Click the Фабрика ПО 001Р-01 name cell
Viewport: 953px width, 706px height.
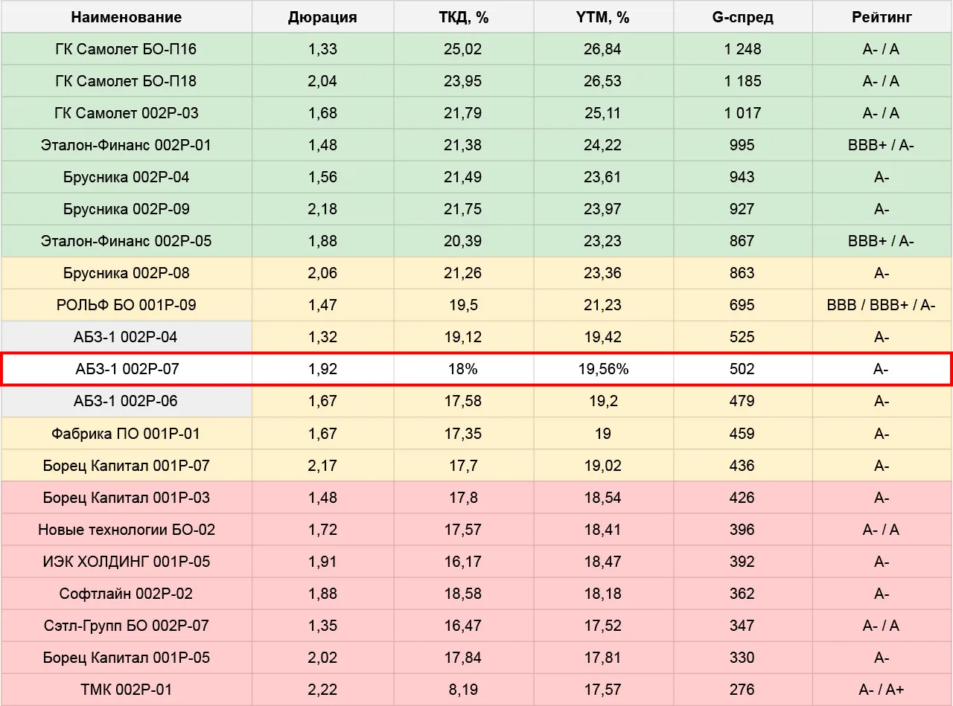(x=127, y=433)
